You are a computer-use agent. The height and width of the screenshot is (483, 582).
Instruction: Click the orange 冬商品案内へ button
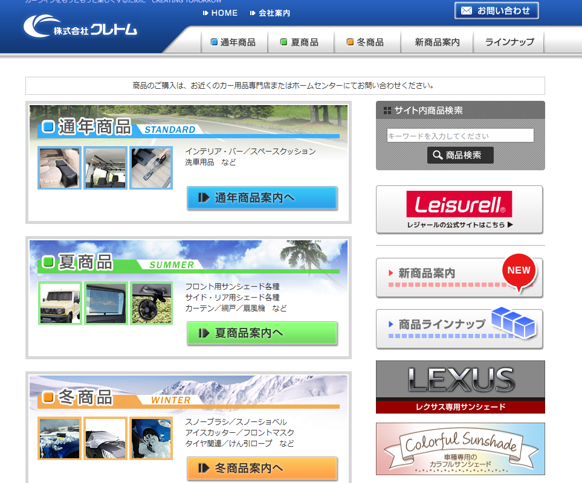point(262,468)
